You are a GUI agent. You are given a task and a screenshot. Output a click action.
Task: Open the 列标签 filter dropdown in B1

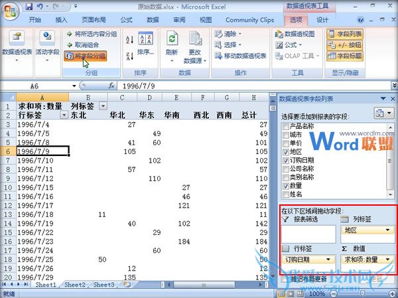[x=103, y=106]
